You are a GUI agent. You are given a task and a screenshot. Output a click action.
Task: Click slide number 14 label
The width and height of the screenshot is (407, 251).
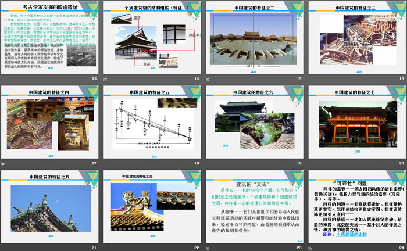(x=197, y=78)
